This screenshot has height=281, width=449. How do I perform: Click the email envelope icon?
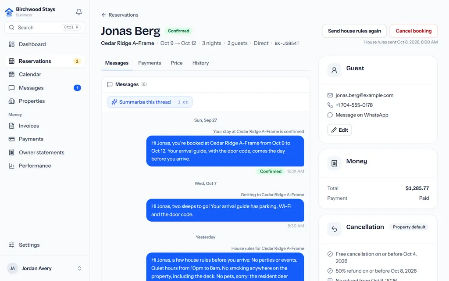click(x=330, y=95)
